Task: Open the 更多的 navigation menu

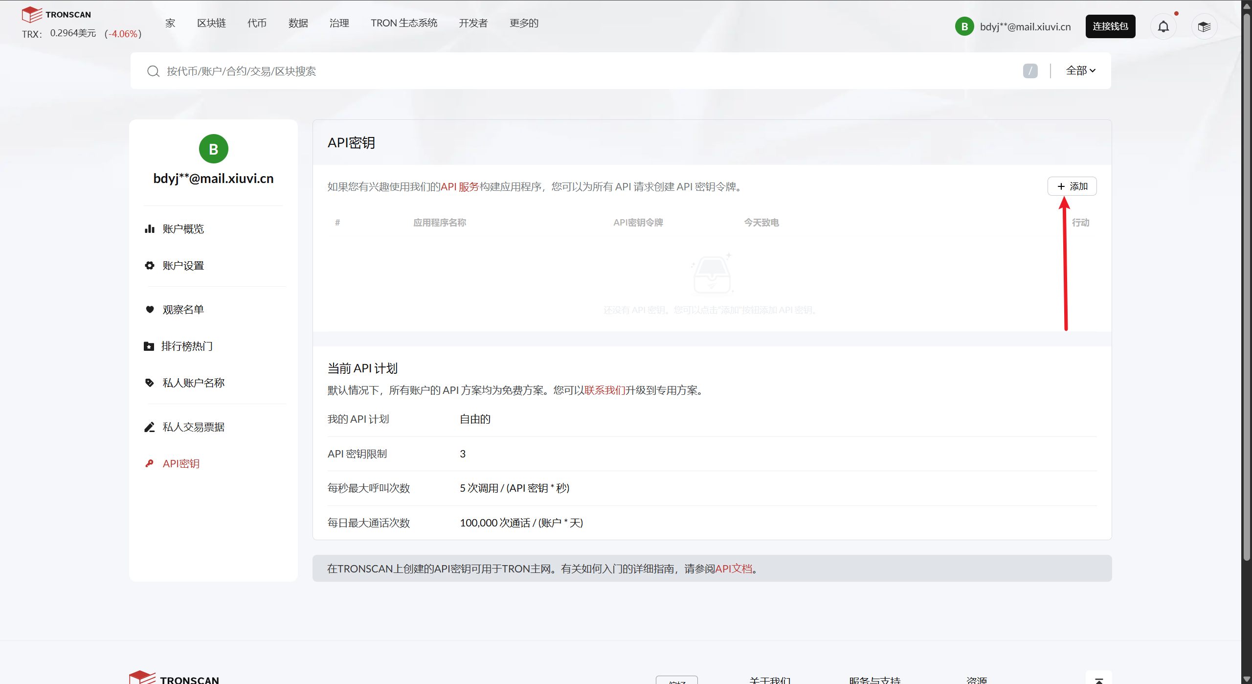Action: pyautogui.click(x=524, y=23)
